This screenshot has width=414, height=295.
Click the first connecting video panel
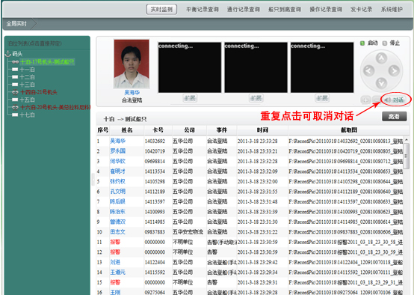[190, 67]
